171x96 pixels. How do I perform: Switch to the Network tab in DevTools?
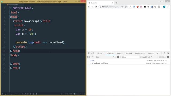(x=129, y=53)
